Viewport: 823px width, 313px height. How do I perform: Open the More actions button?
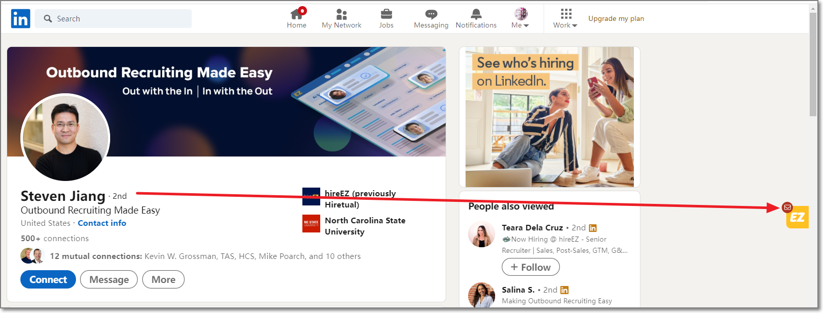click(x=163, y=279)
